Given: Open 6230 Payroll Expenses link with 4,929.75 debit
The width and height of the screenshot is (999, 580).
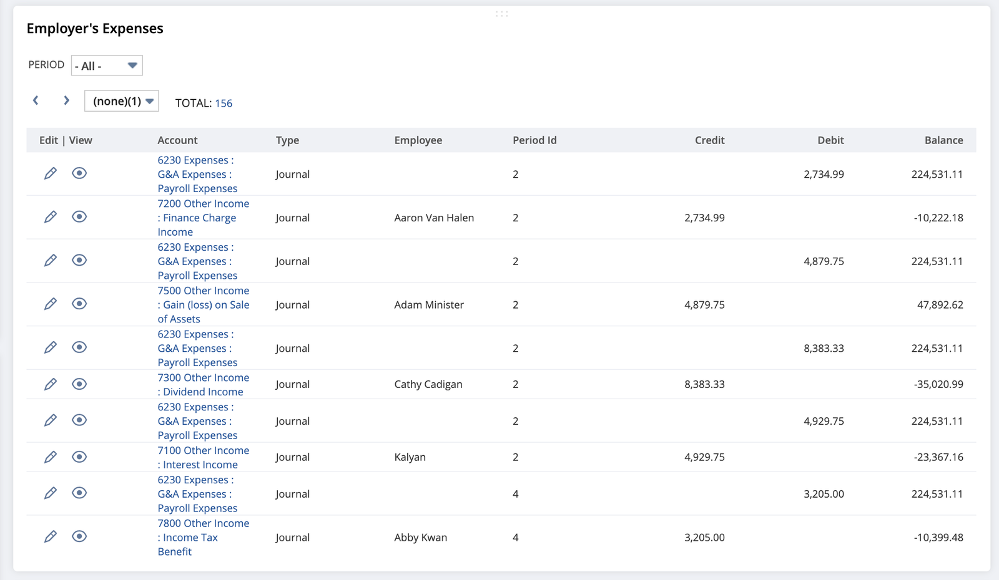Looking at the screenshot, I should [197, 421].
